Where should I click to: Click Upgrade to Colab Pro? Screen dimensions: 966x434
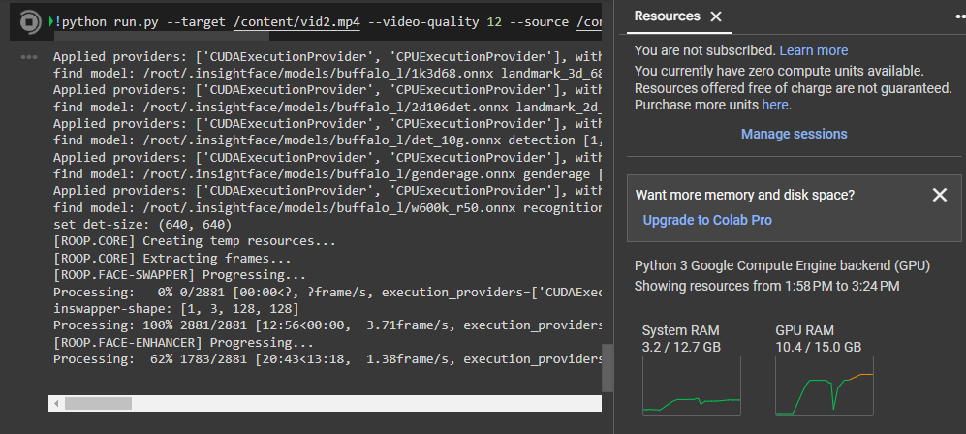(707, 220)
